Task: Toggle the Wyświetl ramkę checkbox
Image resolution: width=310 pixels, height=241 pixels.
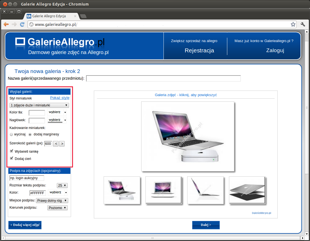Action: click(x=11, y=151)
